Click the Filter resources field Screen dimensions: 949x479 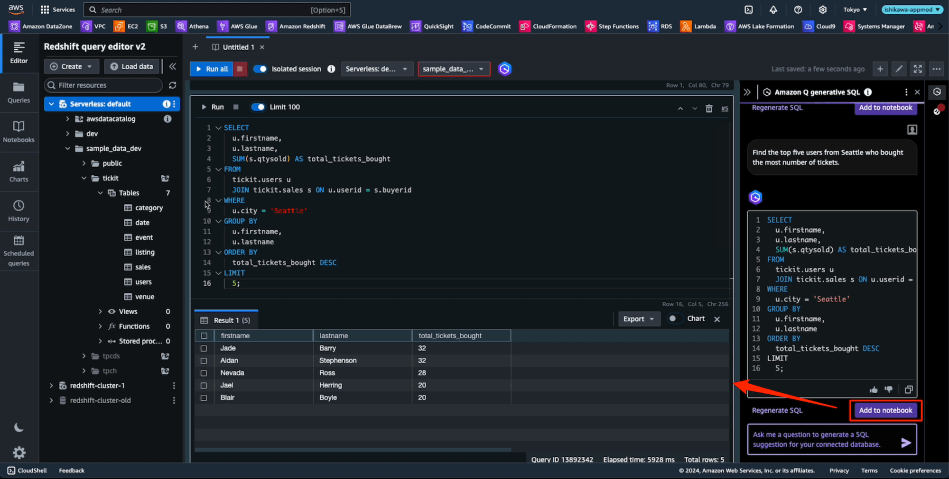click(x=103, y=85)
